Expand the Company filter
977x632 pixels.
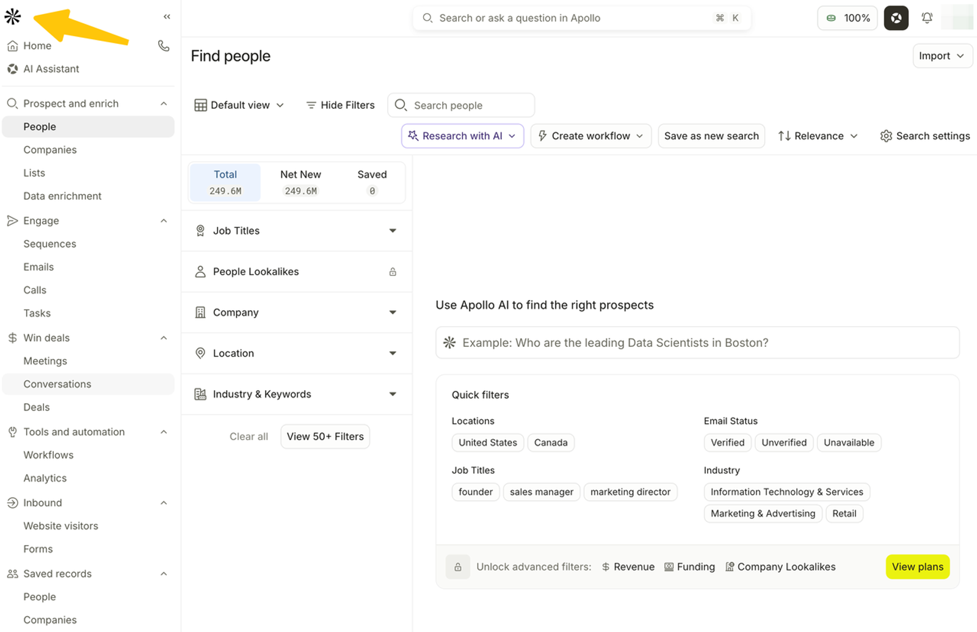point(297,313)
